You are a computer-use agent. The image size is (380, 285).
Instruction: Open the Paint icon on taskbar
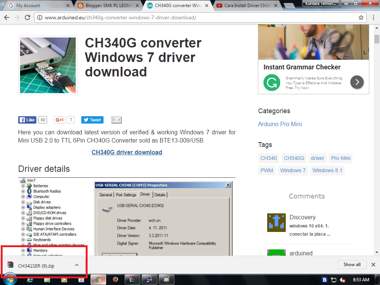click(x=166, y=280)
